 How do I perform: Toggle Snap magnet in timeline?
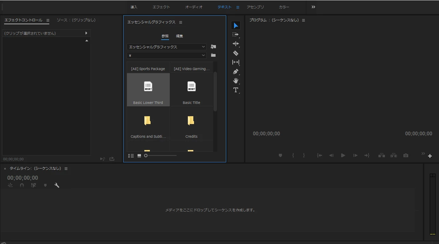click(x=22, y=185)
